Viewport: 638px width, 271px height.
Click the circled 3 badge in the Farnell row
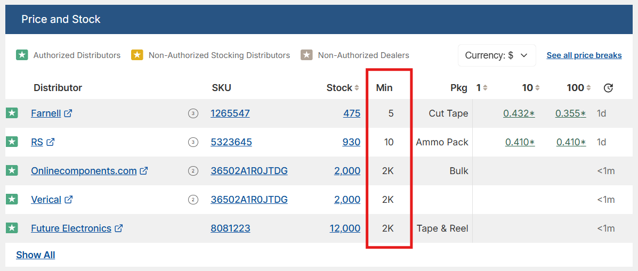click(x=193, y=114)
